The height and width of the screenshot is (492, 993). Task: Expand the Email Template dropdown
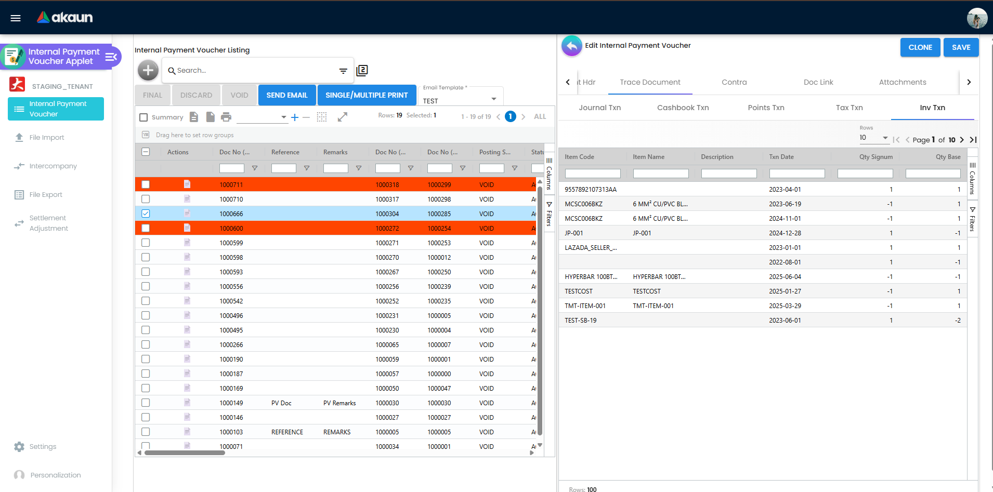493,99
